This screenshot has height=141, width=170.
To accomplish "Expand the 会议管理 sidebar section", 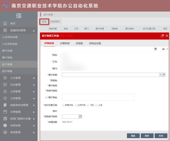I will point(34,85).
